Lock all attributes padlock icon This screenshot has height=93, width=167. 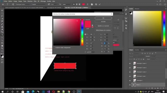(x=144, y=59)
